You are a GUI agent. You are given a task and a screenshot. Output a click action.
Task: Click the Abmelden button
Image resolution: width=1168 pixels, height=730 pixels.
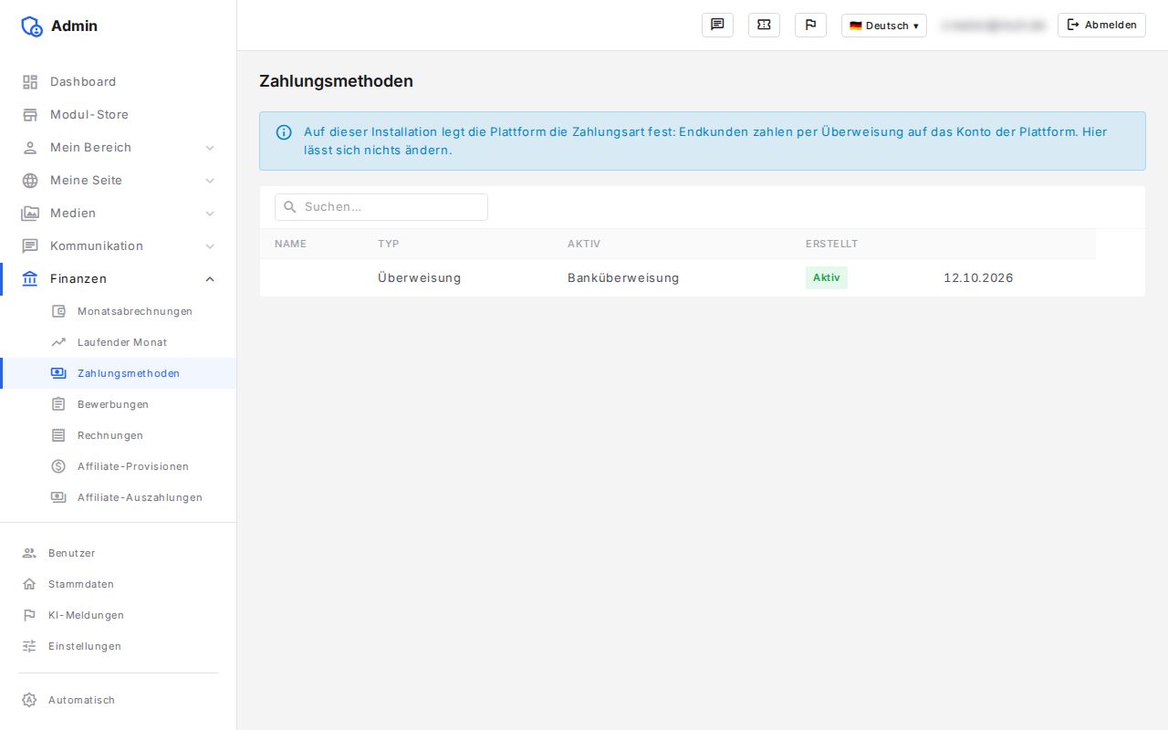(1101, 25)
